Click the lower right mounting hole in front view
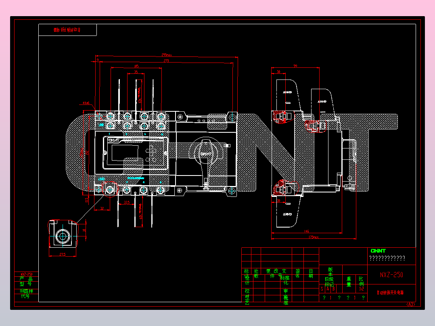435x326 pixels. (232, 191)
